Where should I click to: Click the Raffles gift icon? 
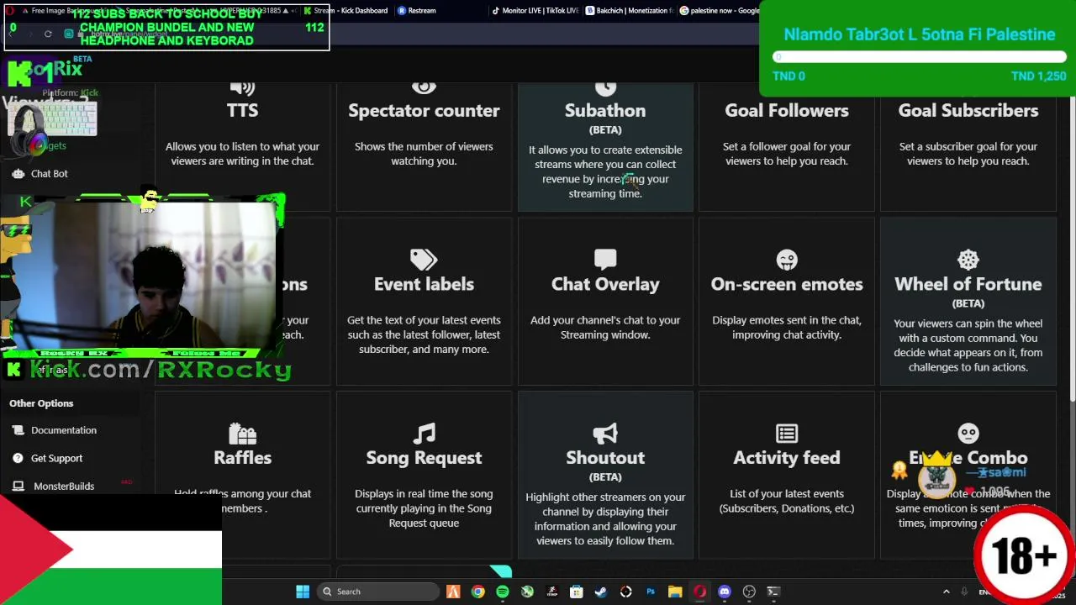pos(242,433)
